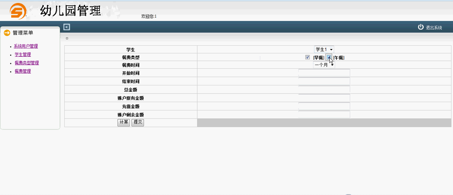
Task: Click the 餐费时间 row label
Action: (x=131, y=65)
